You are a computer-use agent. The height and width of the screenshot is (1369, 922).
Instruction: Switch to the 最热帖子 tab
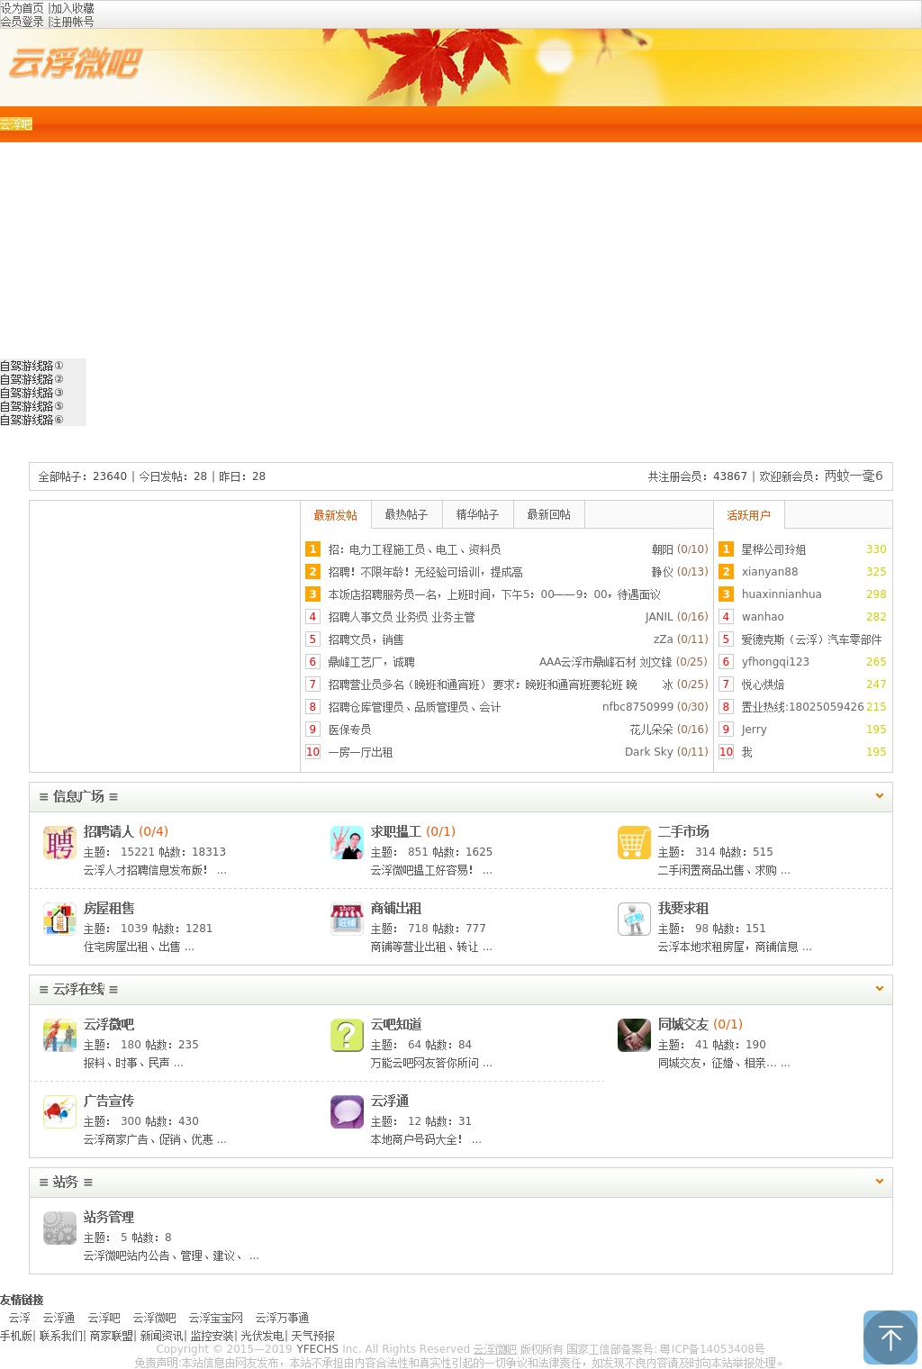coord(406,514)
